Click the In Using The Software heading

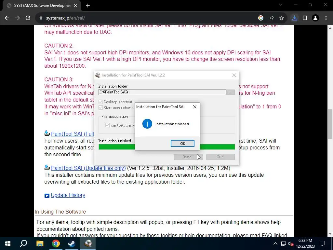pos(60,212)
